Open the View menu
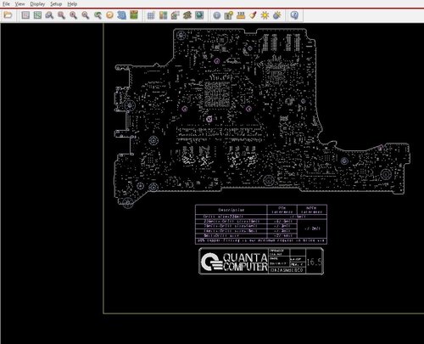424x344 pixels. pos(20,4)
